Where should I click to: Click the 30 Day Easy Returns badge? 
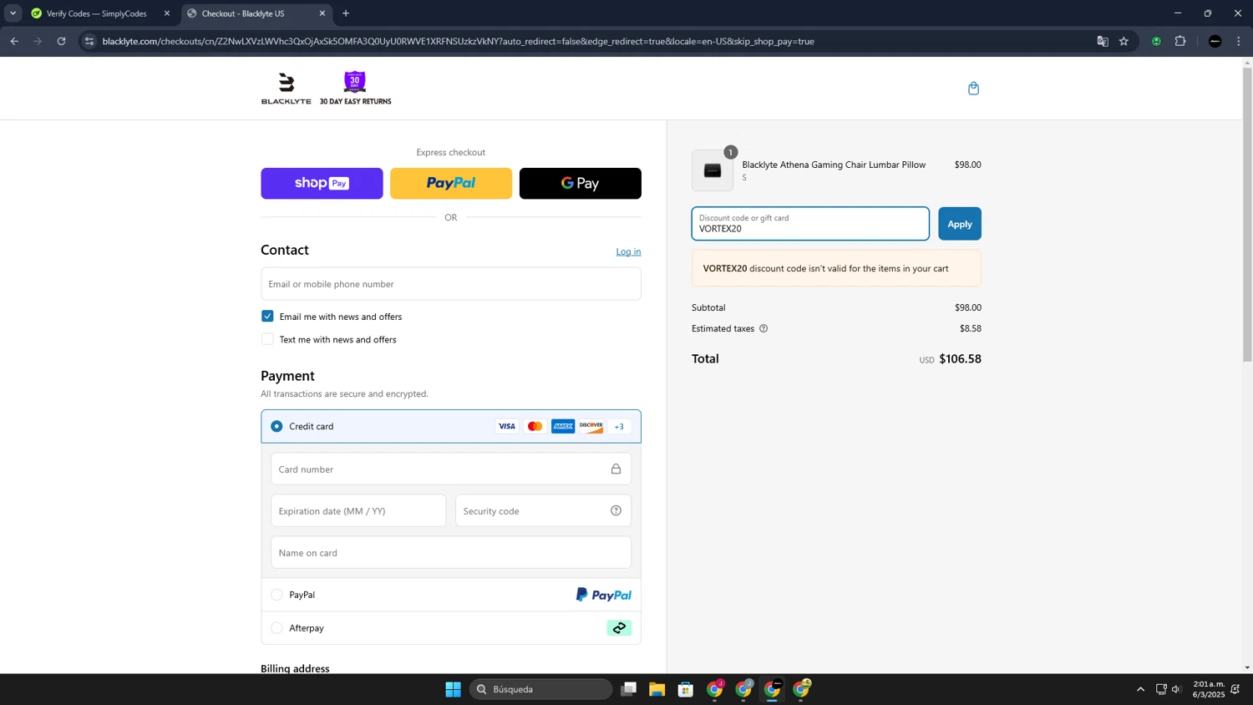[x=355, y=89]
